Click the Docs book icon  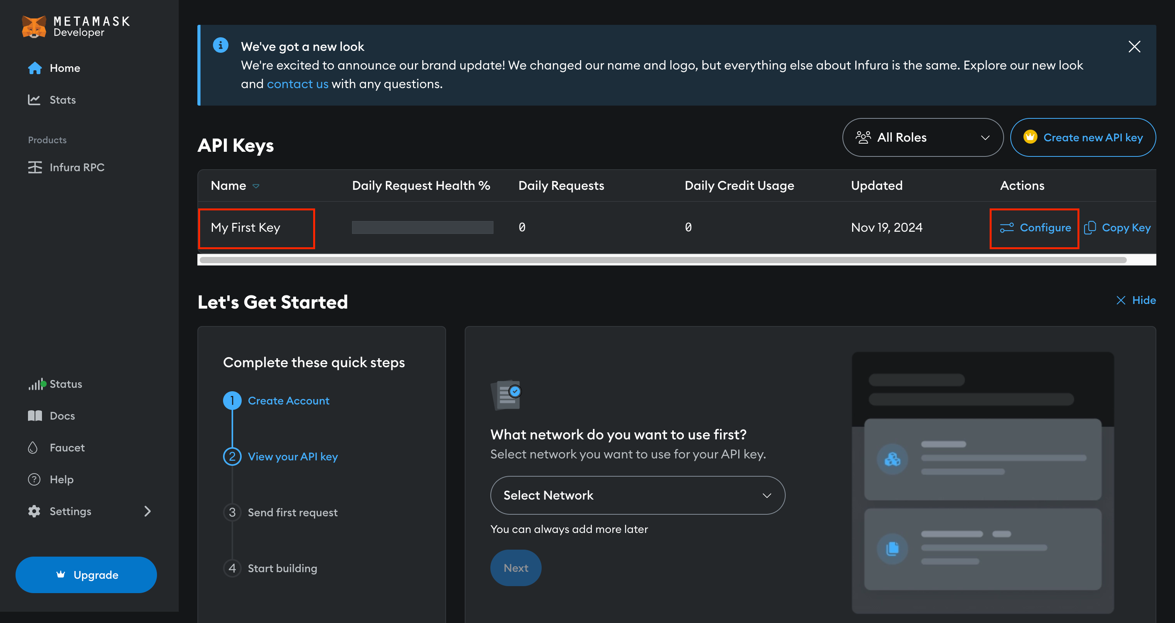coord(35,416)
